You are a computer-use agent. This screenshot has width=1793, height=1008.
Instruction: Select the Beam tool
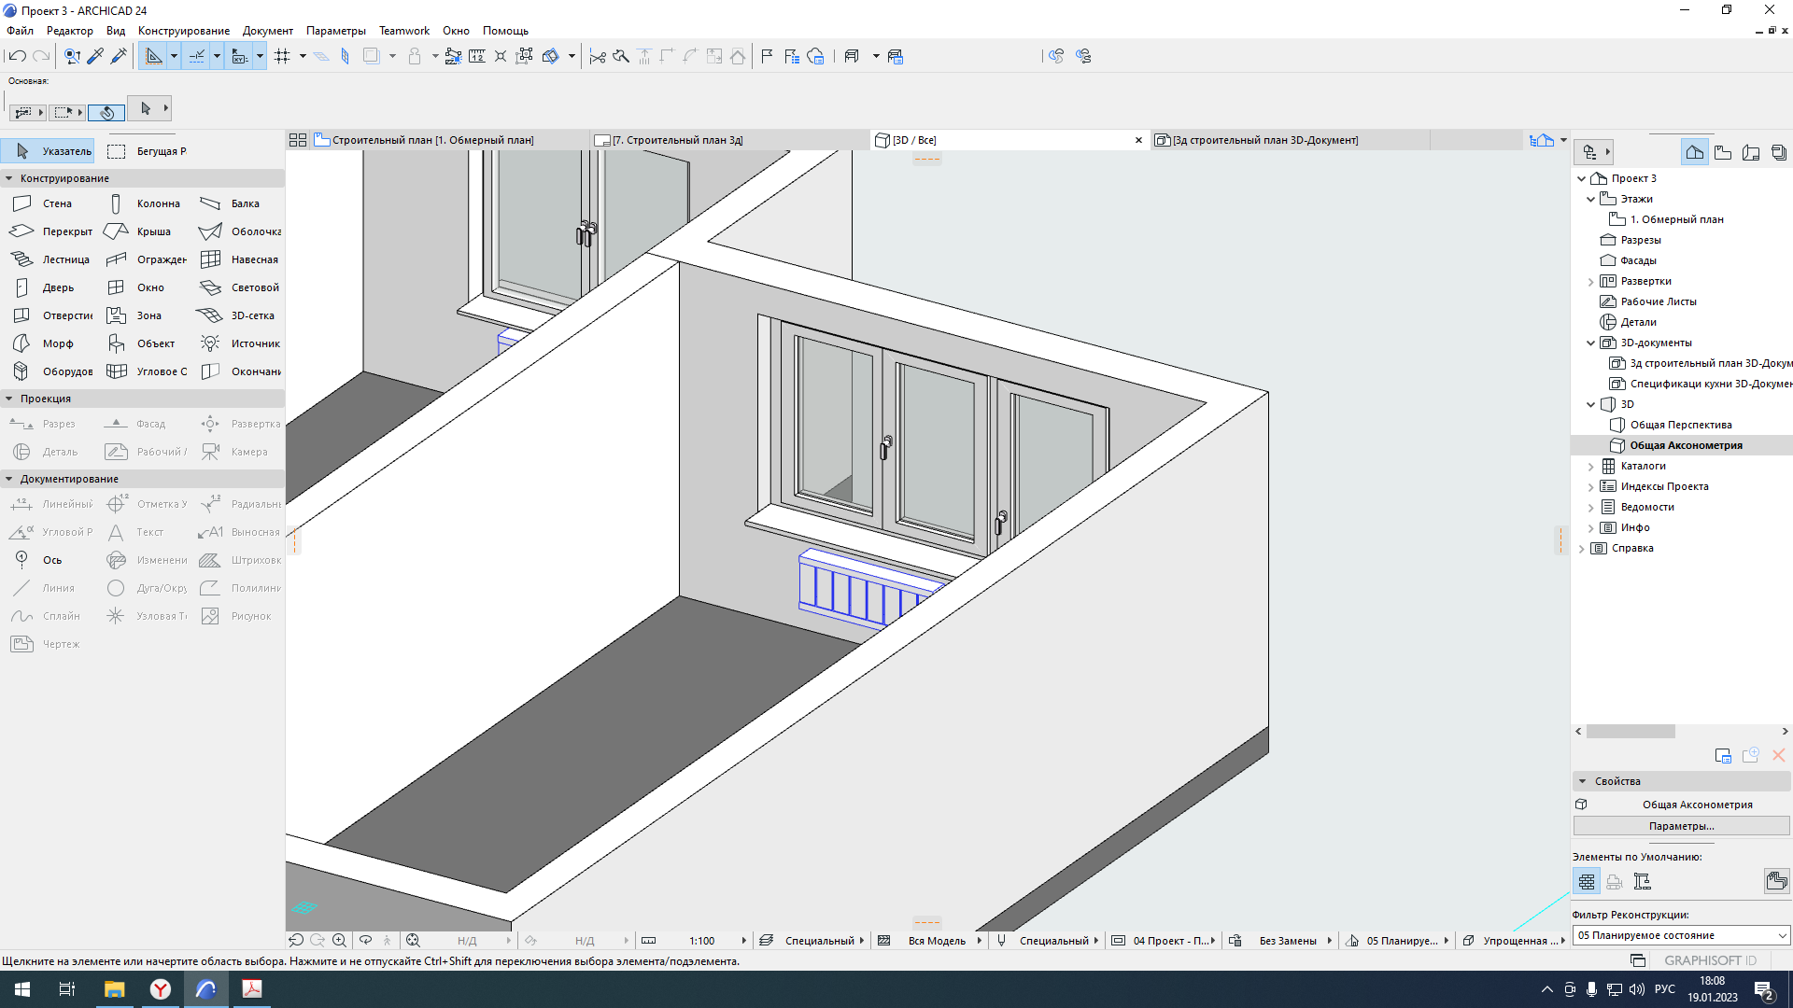coord(244,203)
